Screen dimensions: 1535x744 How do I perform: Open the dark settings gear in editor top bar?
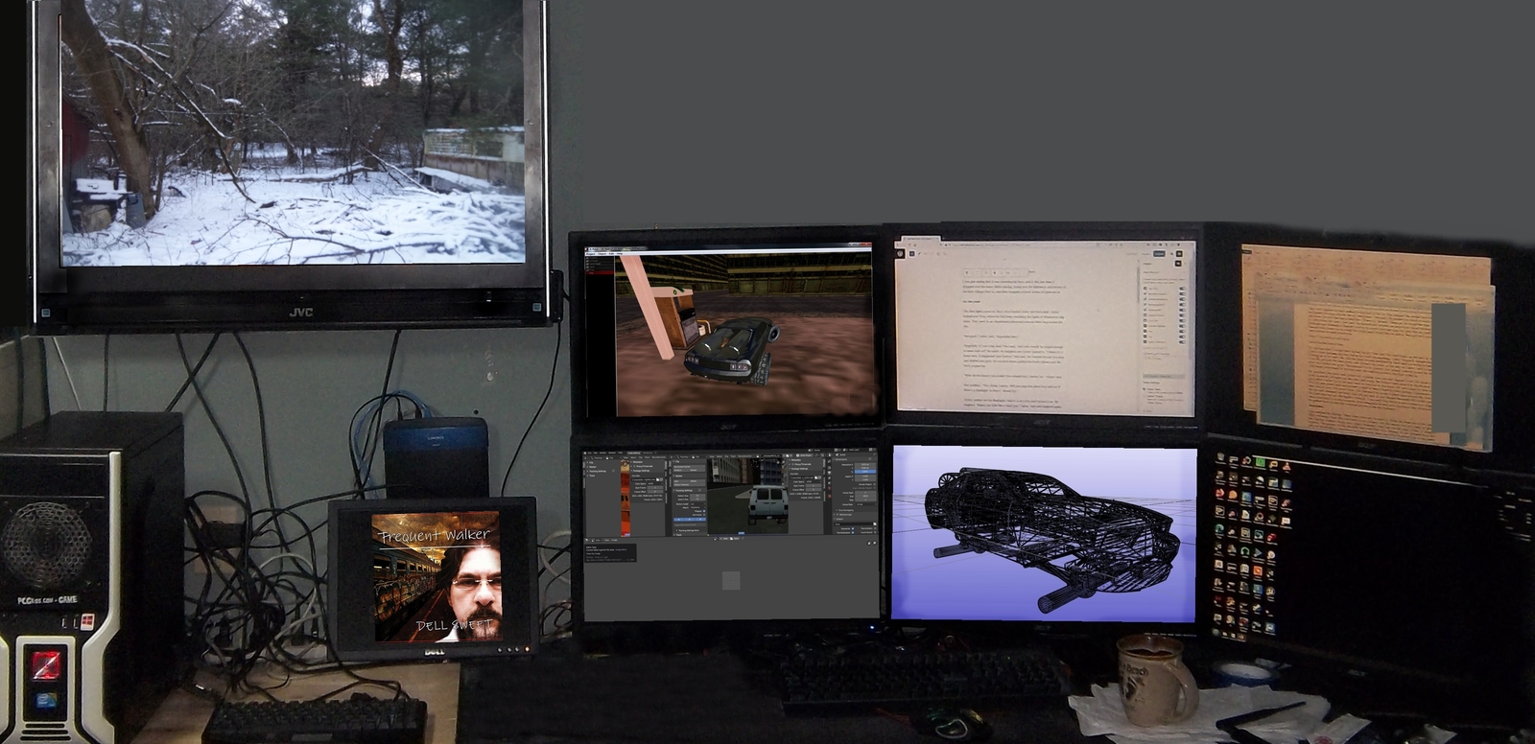[x=1179, y=254]
